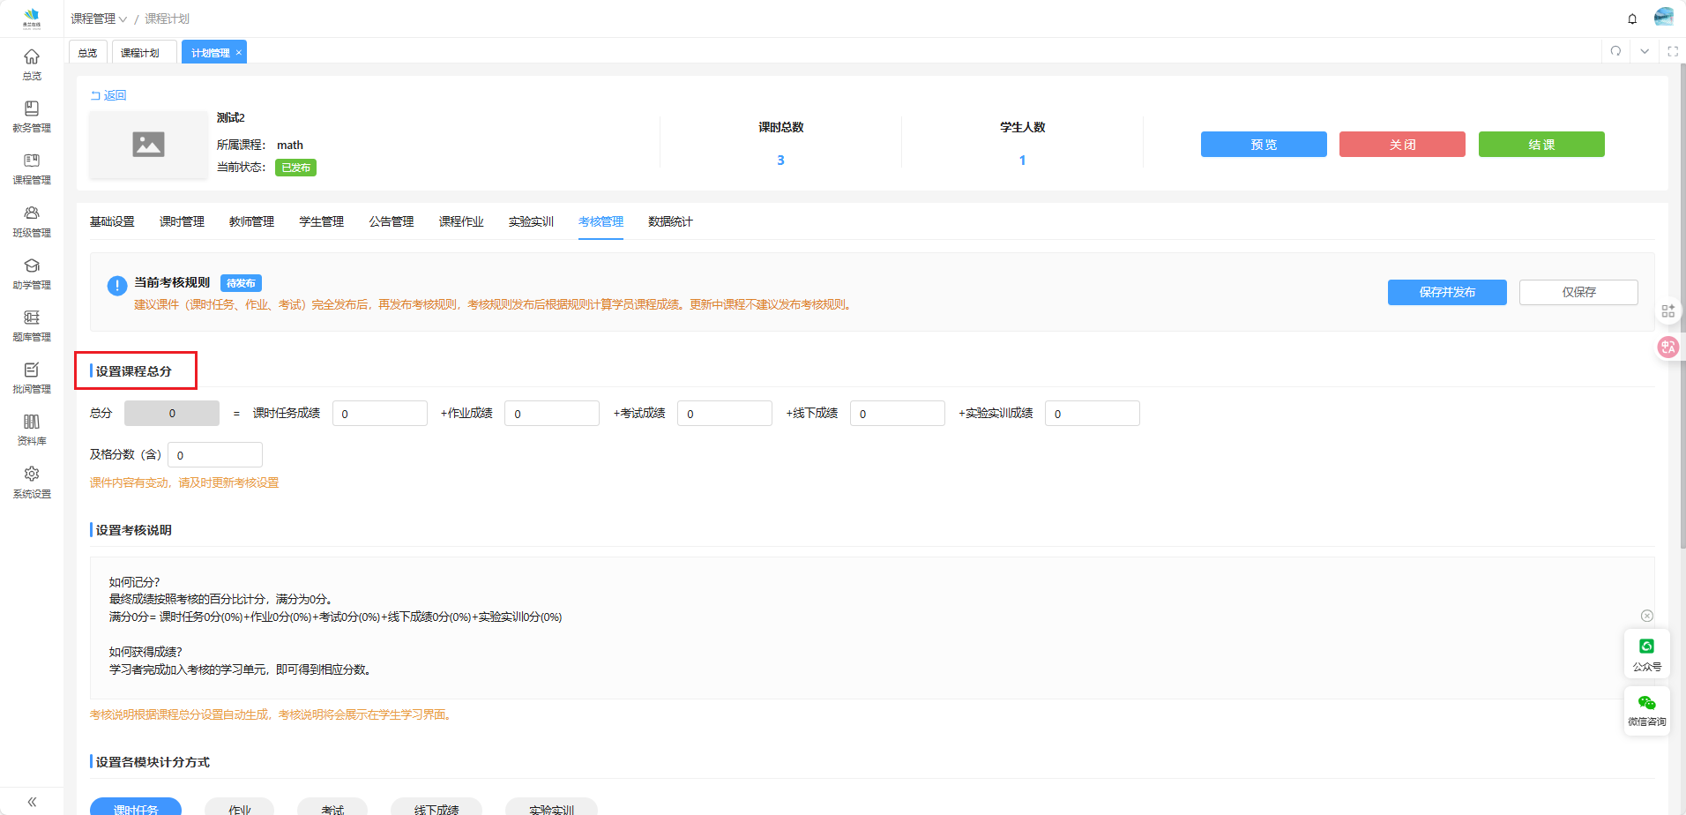Open the tab options chevron dropdown

tap(1645, 51)
